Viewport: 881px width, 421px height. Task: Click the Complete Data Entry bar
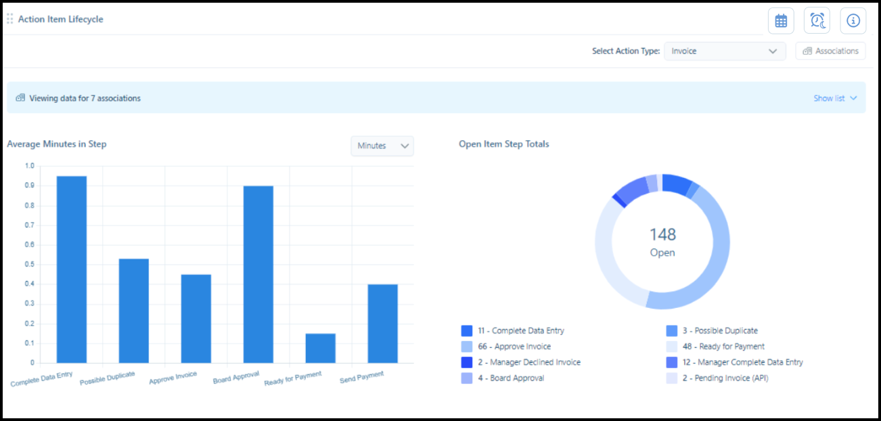pos(72,269)
